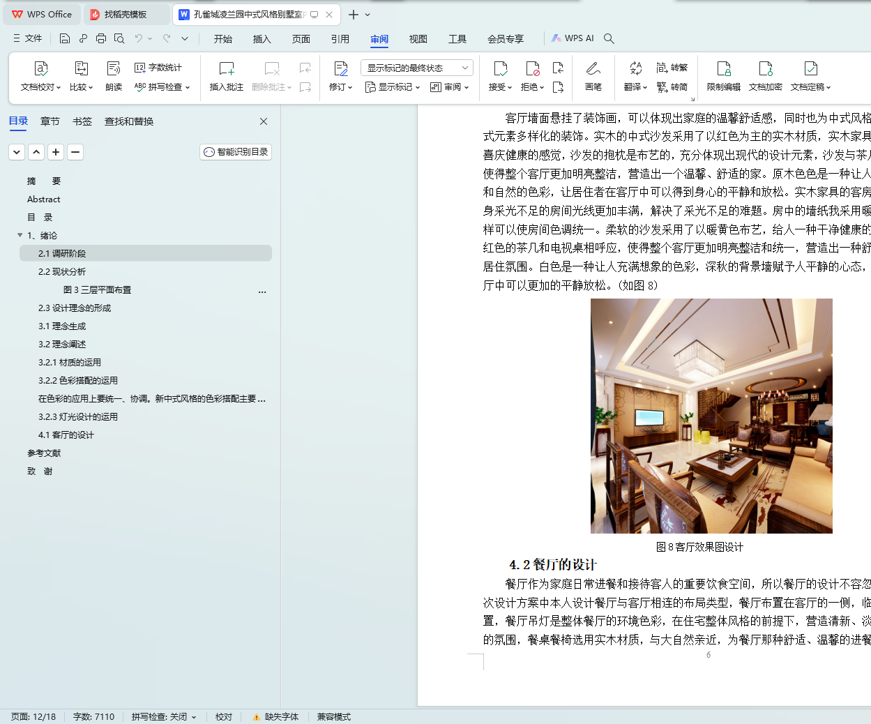Add a new document tab
The width and height of the screenshot is (871, 724).
pos(354,15)
